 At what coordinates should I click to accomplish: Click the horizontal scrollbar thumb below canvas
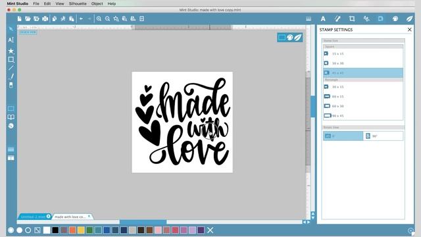pyautogui.click(x=143, y=222)
